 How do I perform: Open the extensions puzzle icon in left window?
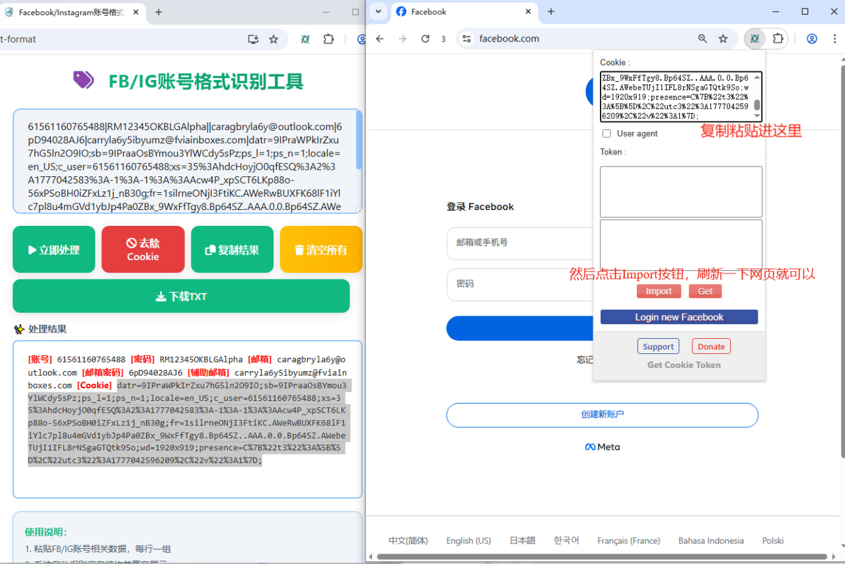(328, 39)
